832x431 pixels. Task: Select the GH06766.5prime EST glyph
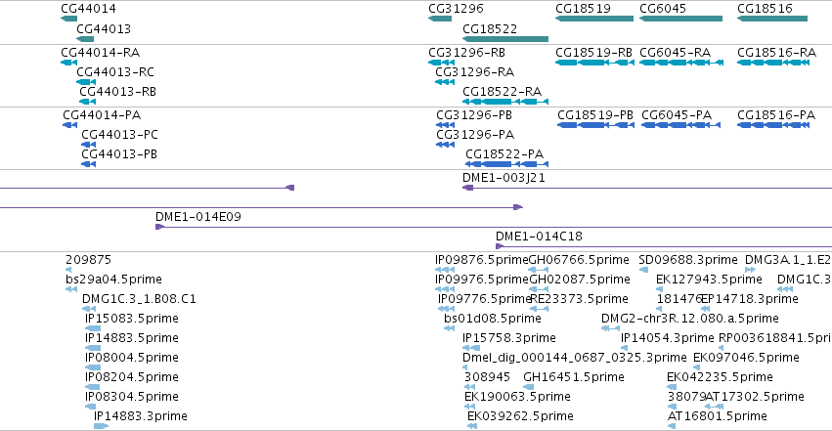(x=539, y=270)
